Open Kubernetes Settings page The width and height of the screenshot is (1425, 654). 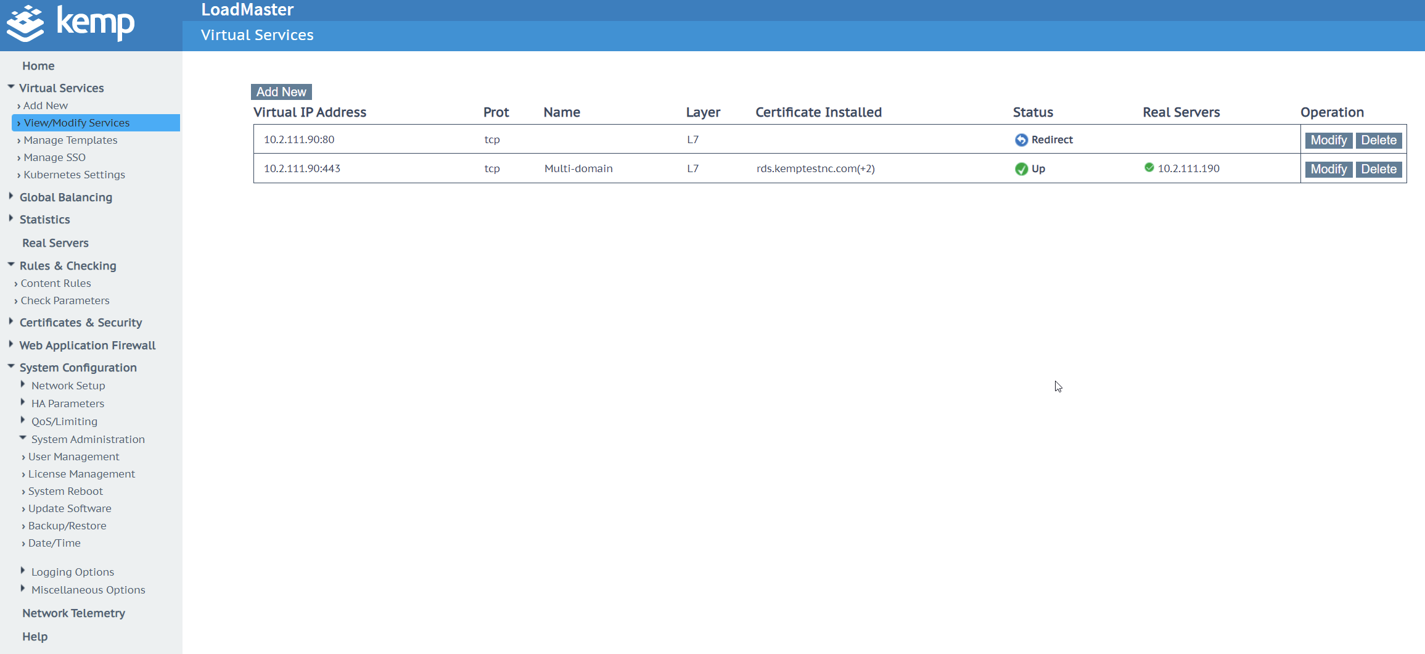click(74, 175)
